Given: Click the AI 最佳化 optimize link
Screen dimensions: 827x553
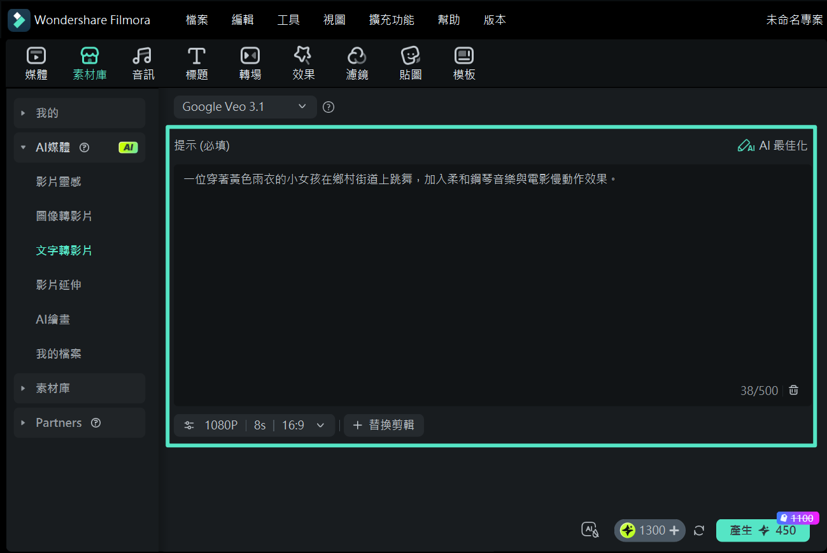Looking at the screenshot, I should coord(772,145).
